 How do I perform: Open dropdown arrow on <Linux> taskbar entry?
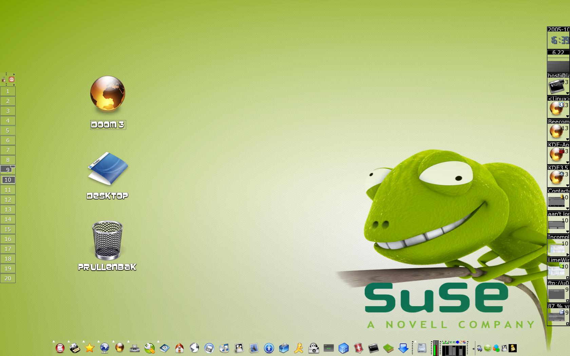pos(567,116)
